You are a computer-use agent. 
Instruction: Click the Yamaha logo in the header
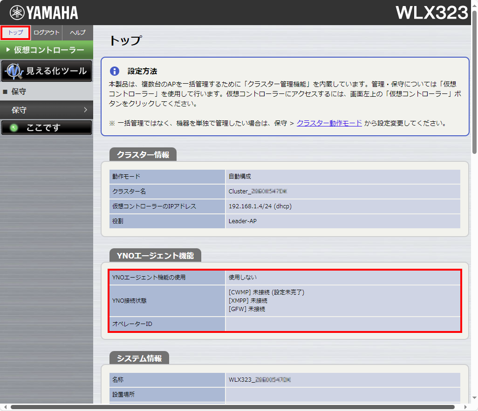pos(44,13)
